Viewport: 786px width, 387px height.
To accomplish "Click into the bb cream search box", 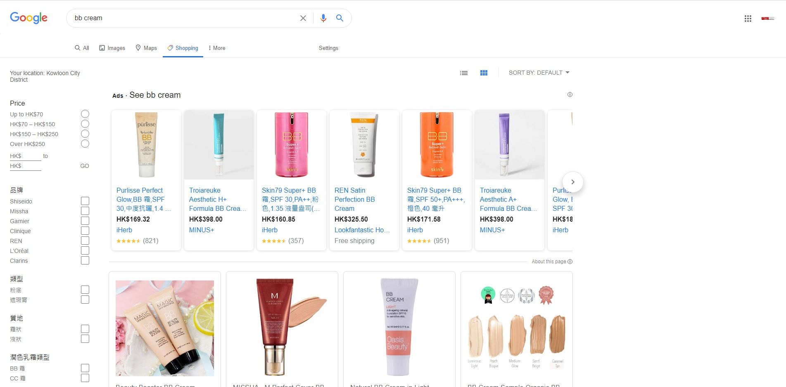I will click(x=184, y=18).
